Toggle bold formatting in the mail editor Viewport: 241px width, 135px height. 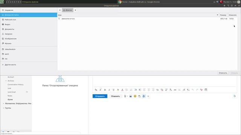pos(105,90)
